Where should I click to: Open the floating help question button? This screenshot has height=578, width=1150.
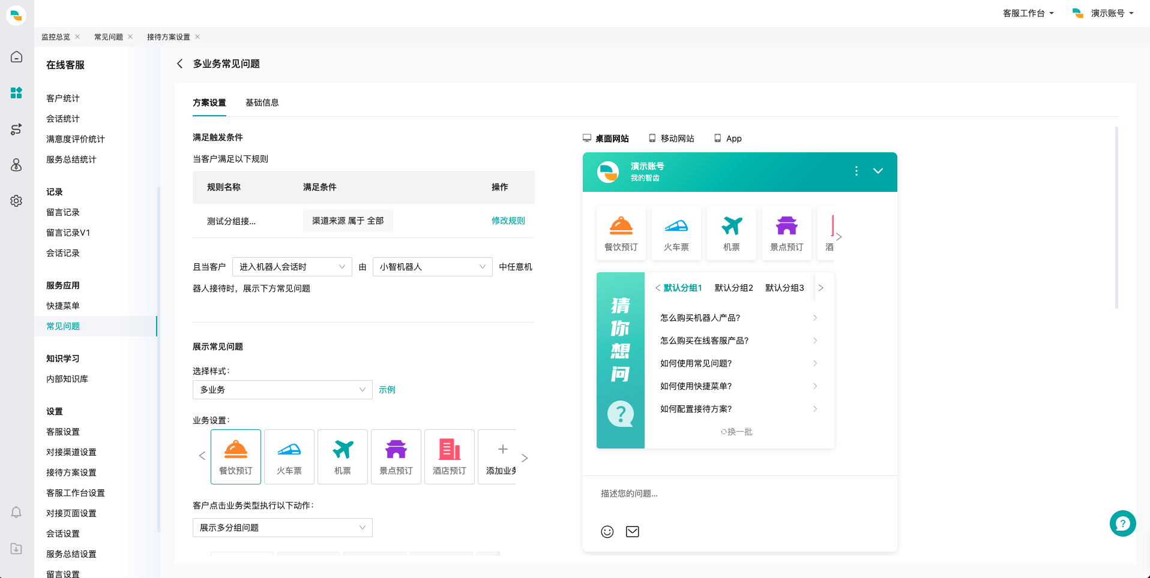pos(1122,523)
